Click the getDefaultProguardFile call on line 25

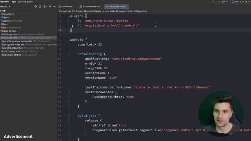[x=139, y=130]
